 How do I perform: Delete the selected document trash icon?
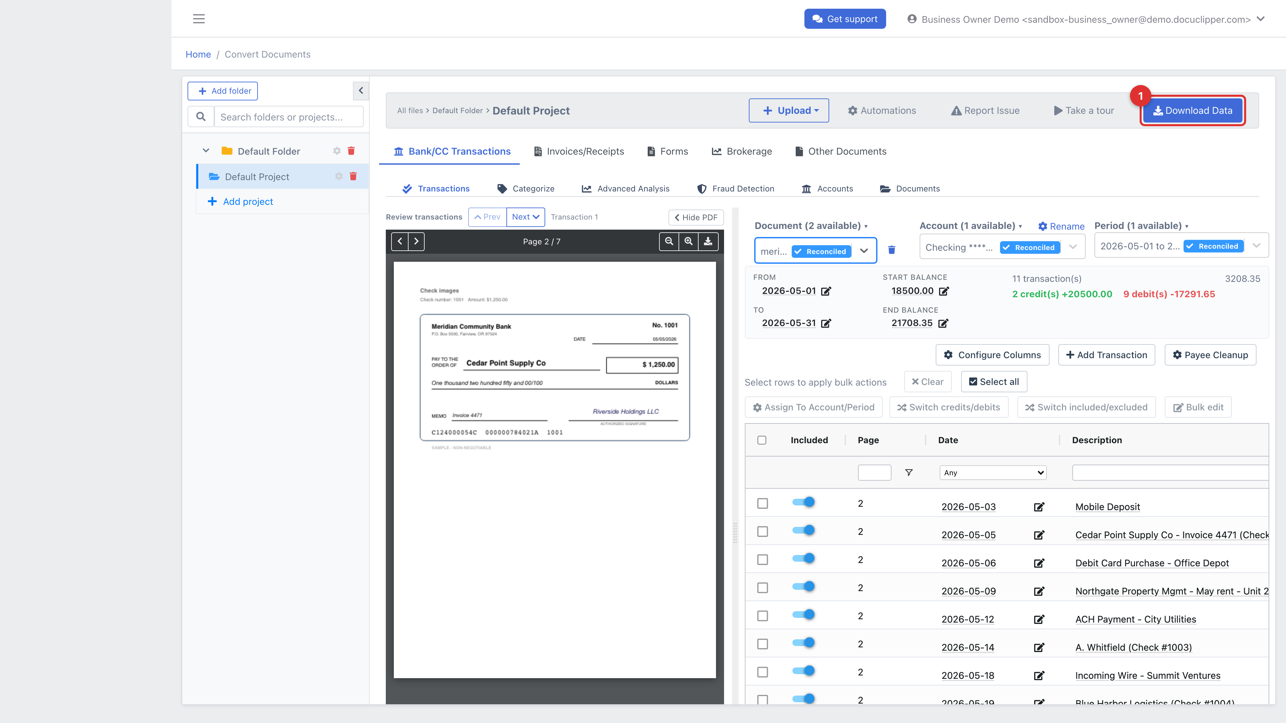(x=891, y=249)
